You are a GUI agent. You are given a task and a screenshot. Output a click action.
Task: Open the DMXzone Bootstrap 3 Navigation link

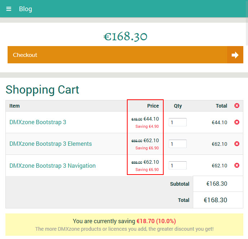[x=53, y=166]
